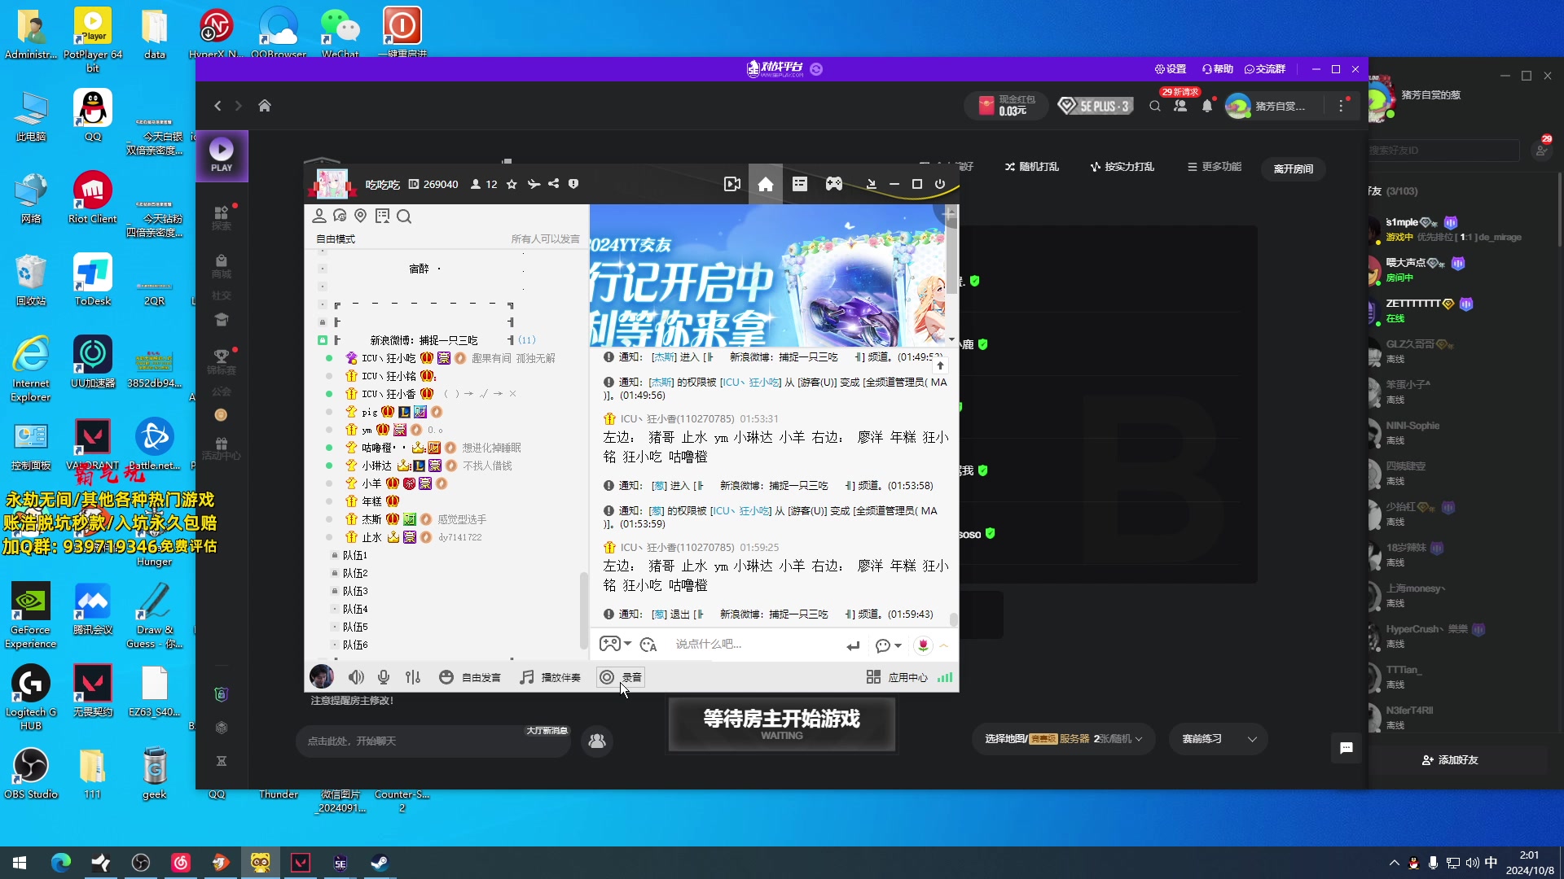Click the search magnifier icon in YY channel panel
Screen dimensions: 1564x879
(x=404, y=216)
